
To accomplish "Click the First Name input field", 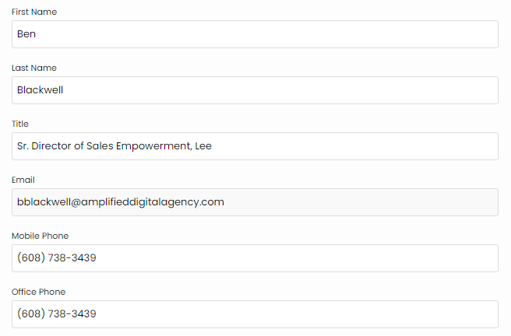I will [x=255, y=34].
